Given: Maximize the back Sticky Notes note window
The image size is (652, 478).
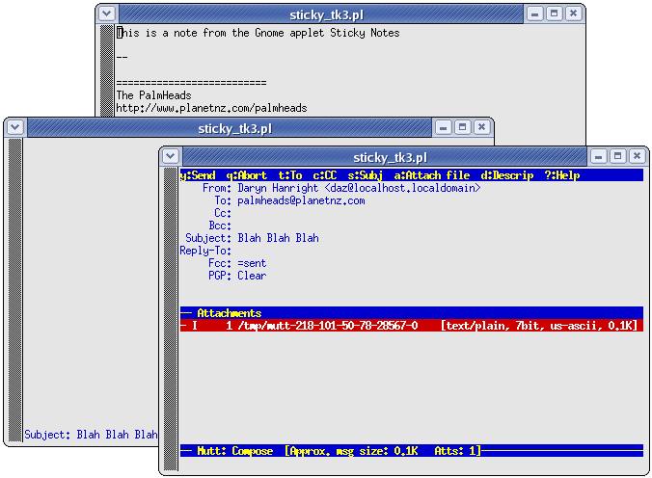Looking at the screenshot, I should (554, 13).
